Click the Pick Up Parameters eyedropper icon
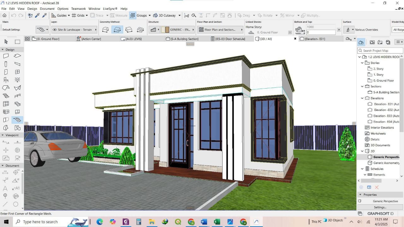404x227 pixels. [37, 15]
